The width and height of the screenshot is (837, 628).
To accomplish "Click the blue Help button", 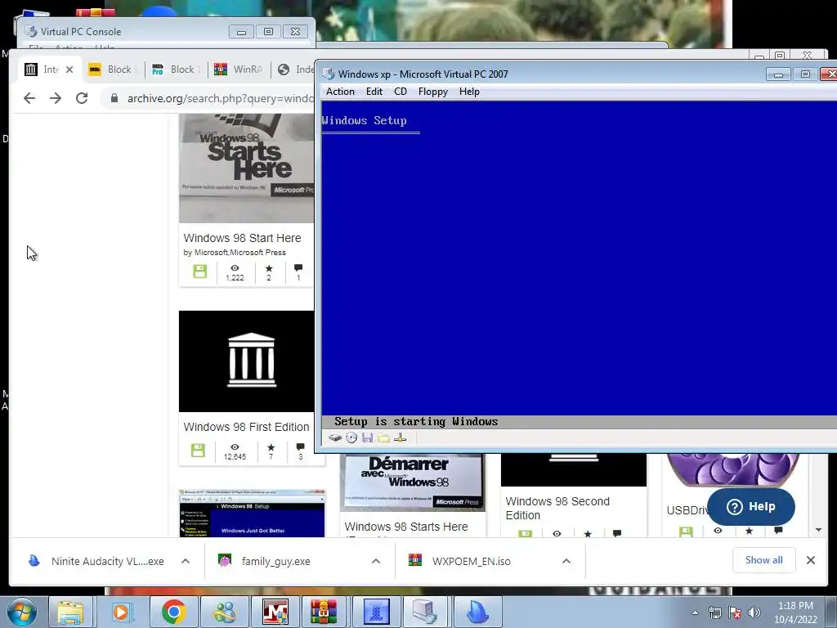I will pyautogui.click(x=751, y=507).
